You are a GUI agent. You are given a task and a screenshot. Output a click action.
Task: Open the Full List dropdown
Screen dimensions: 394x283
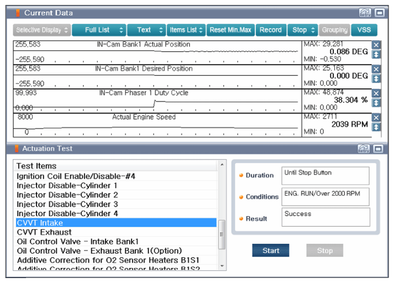click(x=99, y=30)
